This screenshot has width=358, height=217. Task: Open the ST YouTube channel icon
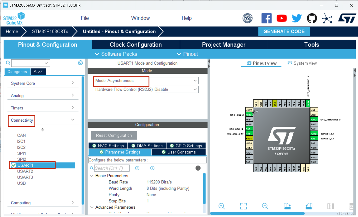click(x=282, y=18)
